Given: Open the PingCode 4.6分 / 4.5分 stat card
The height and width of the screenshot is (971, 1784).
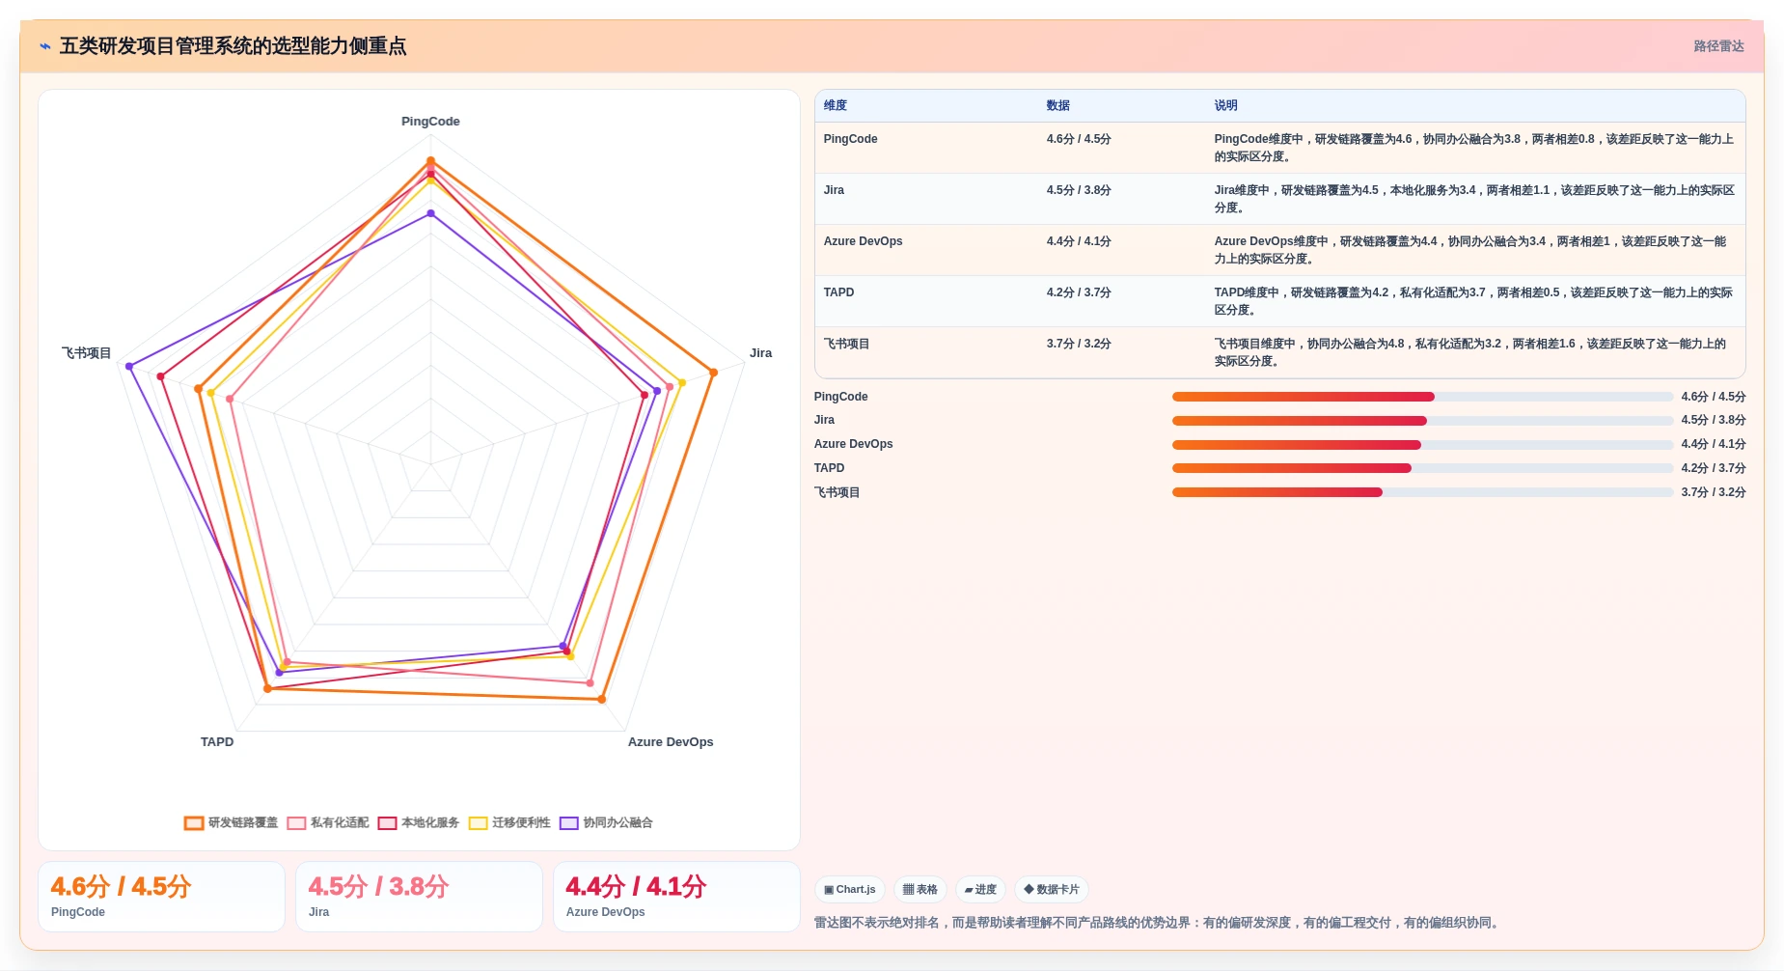Looking at the screenshot, I should (161, 897).
